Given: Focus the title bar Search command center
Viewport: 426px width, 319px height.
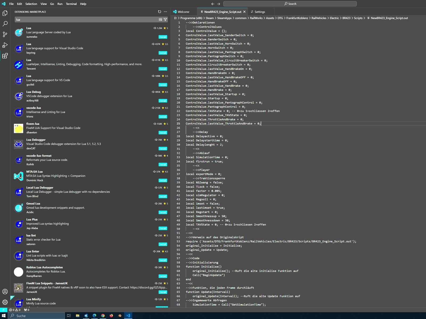Looking at the screenshot, I should click(290, 4).
